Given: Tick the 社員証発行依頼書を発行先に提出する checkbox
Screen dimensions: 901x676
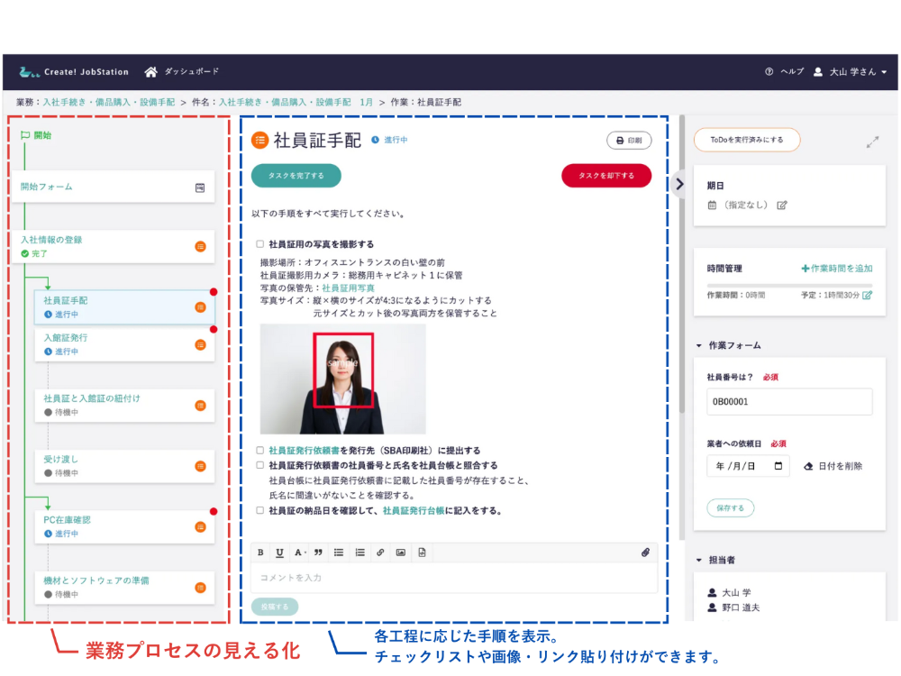Looking at the screenshot, I should coord(260,451).
